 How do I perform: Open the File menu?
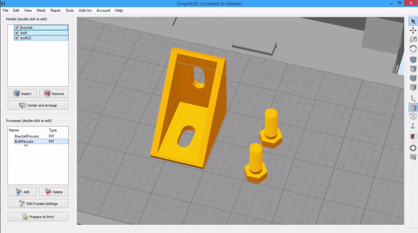5,10
